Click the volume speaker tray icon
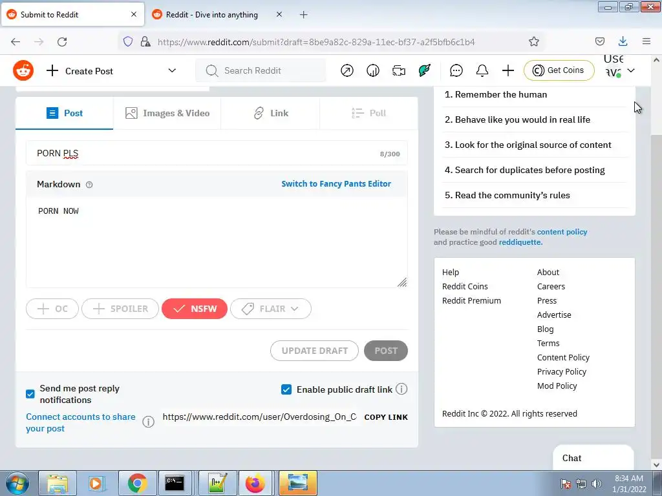Image resolution: width=662 pixels, height=496 pixels. (597, 483)
